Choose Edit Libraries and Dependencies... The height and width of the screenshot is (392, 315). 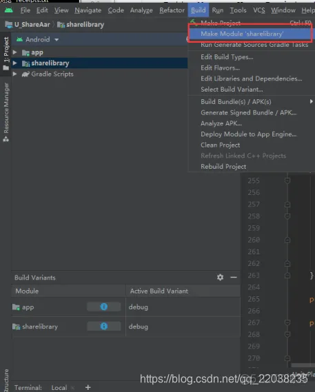click(x=251, y=79)
